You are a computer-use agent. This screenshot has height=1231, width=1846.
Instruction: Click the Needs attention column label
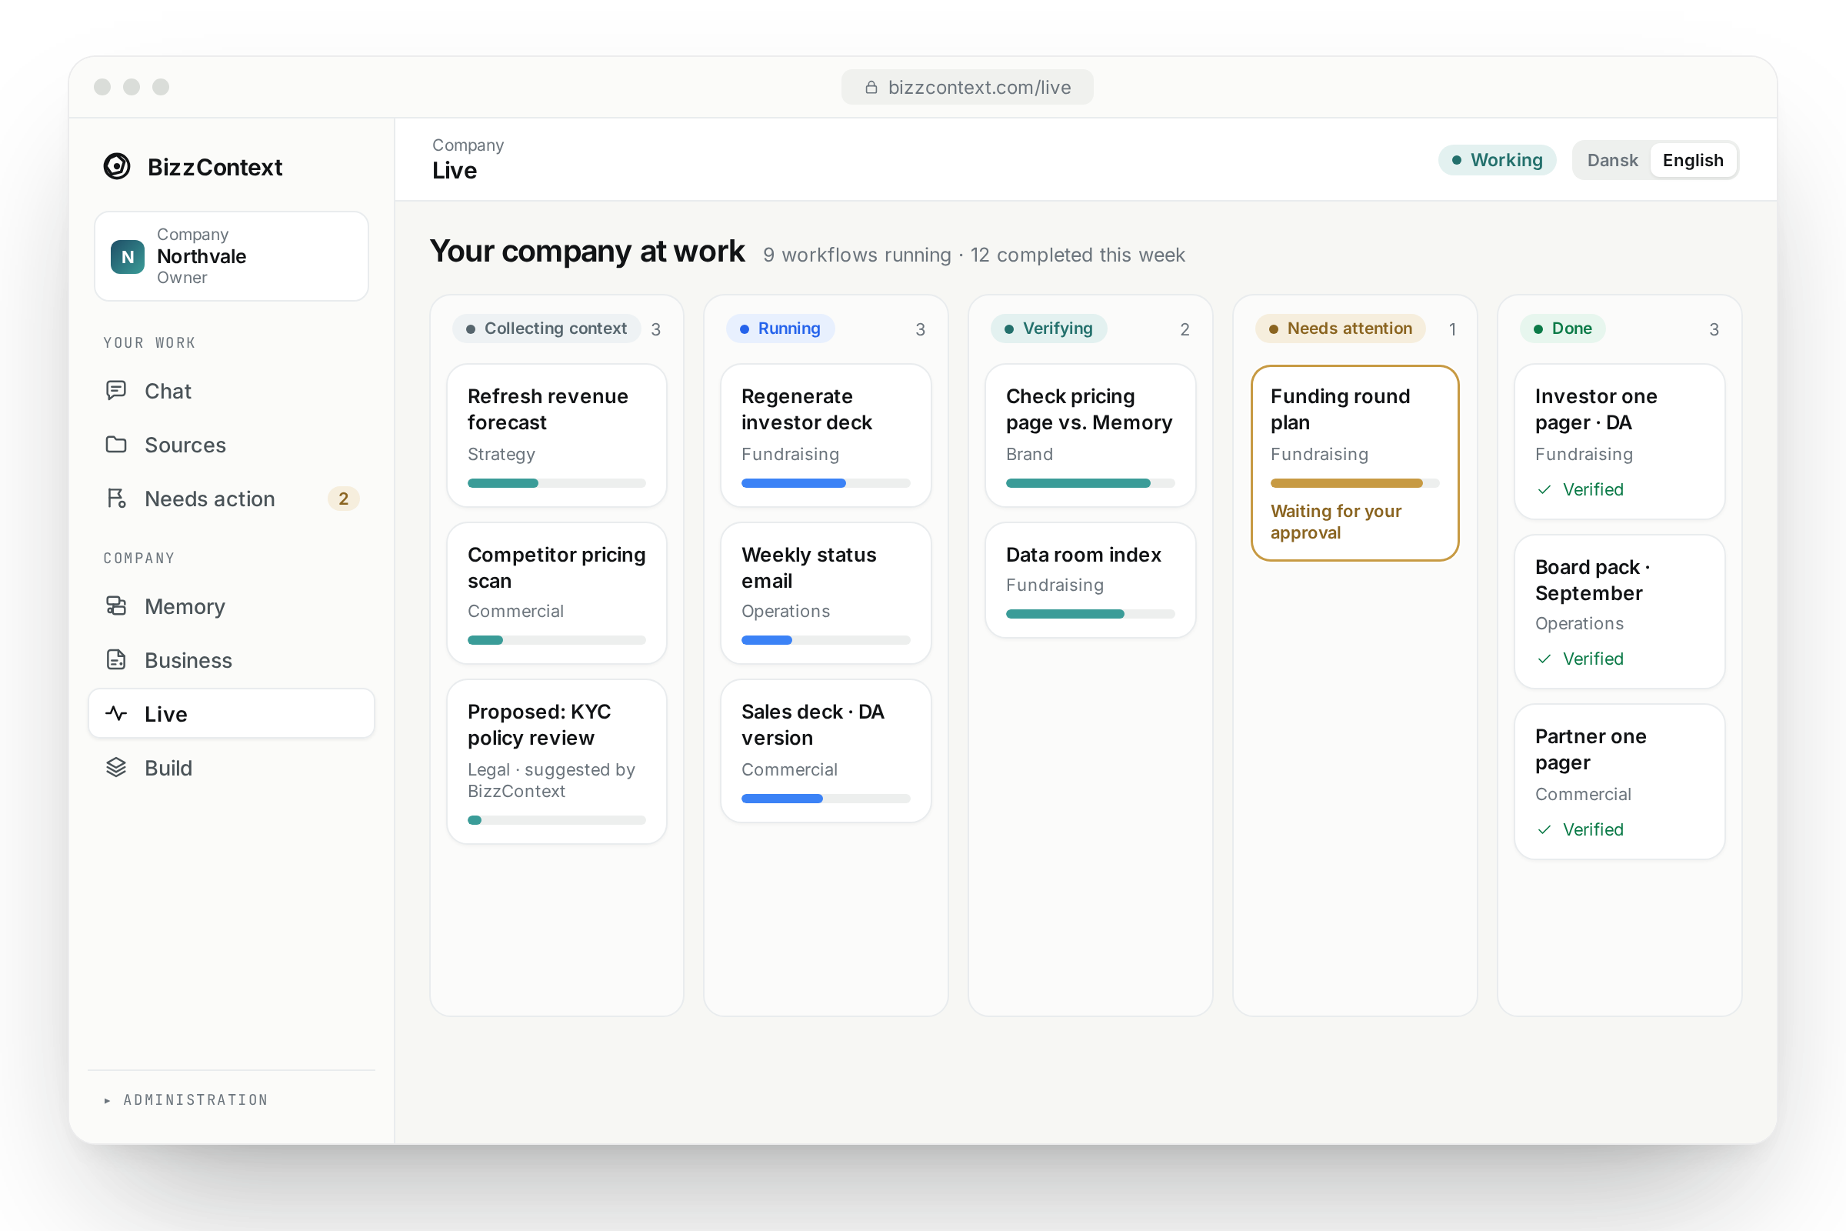point(1341,329)
